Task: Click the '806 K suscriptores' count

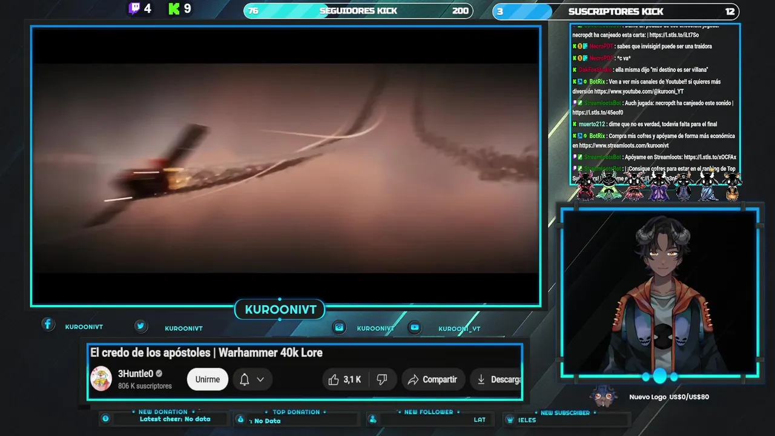Action: click(145, 386)
